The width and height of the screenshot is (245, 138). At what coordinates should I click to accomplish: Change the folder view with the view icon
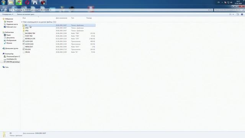tap(230, 14)
